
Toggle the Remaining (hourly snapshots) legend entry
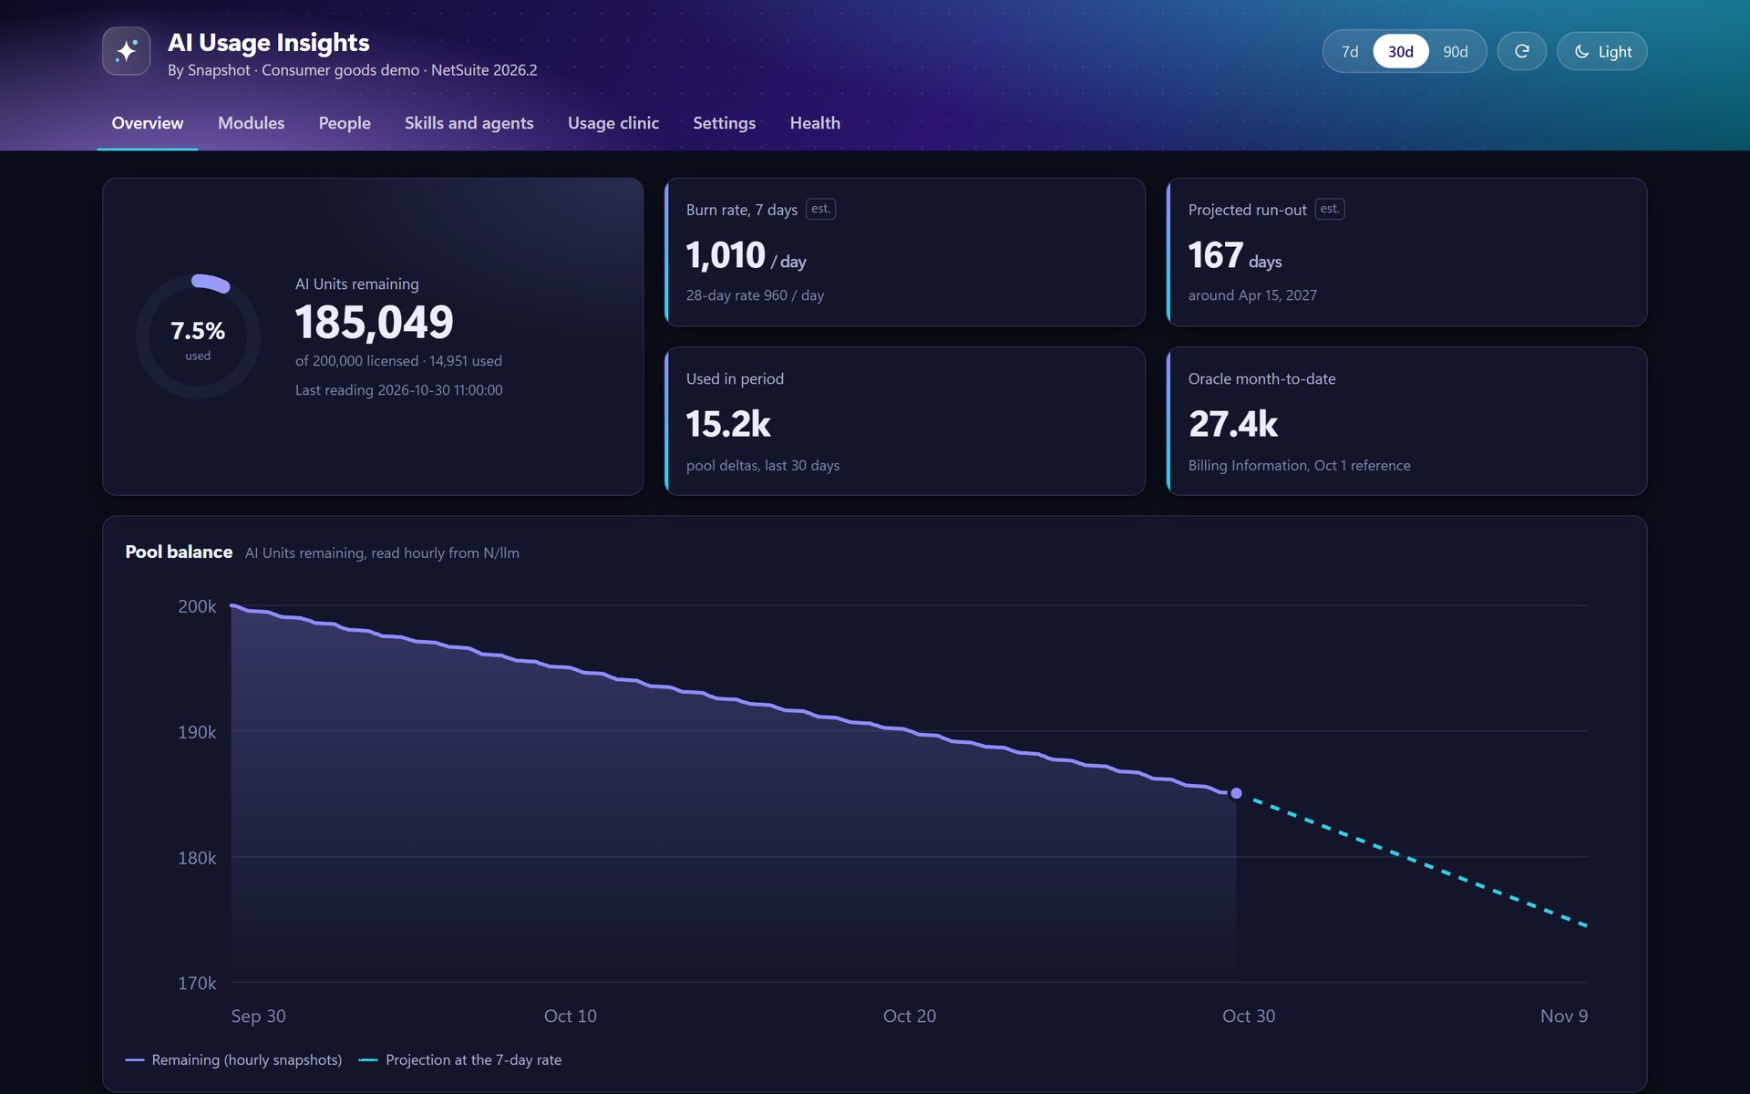[x=233, y=1059]
